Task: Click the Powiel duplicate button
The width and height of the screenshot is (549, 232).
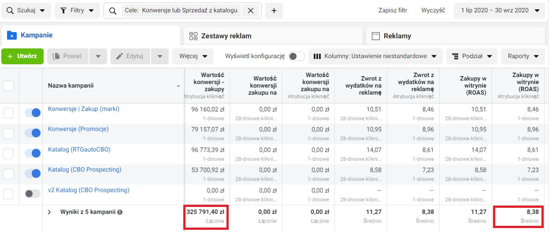Action: 68,56
